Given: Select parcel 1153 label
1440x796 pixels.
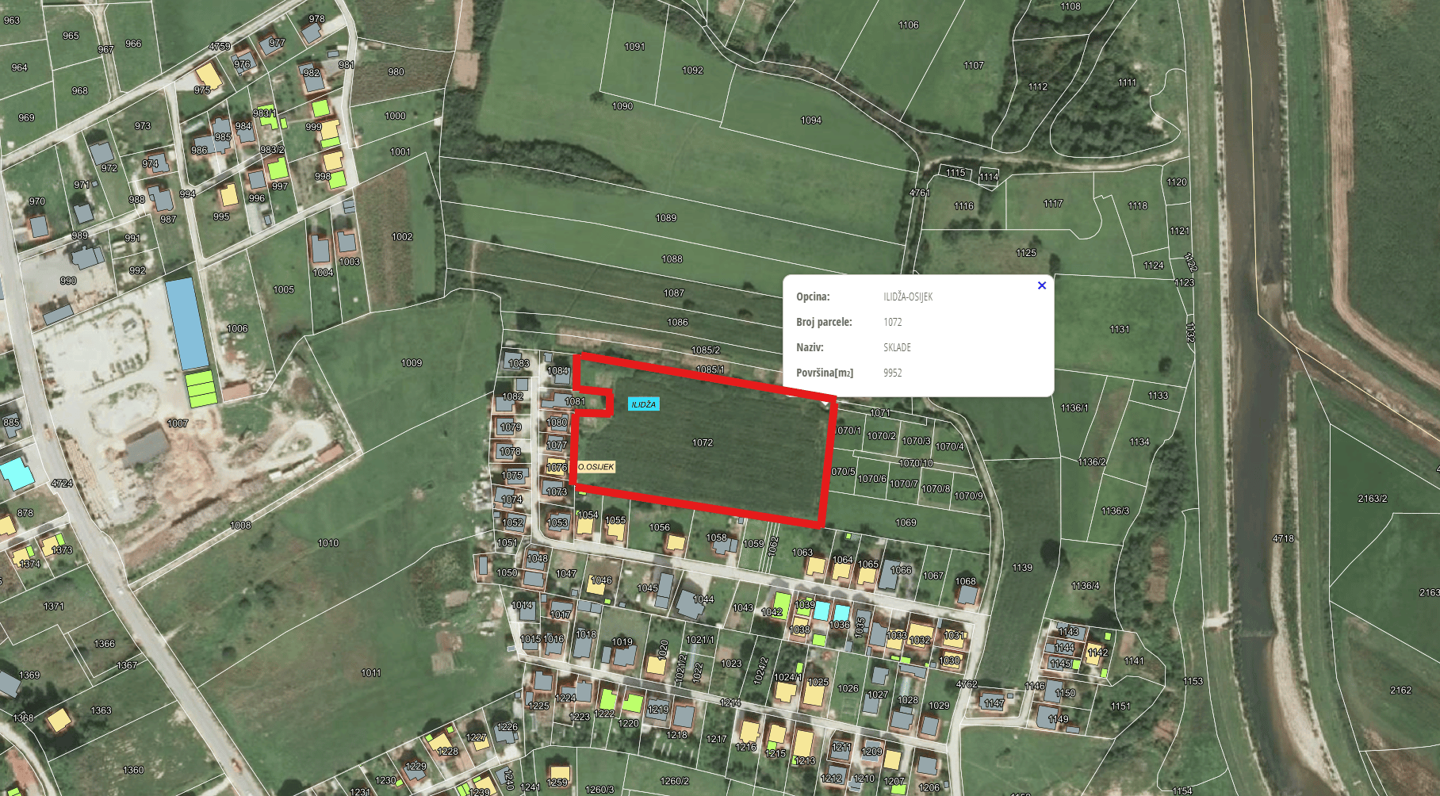Looking at the screenshot, I should 1193,681.
